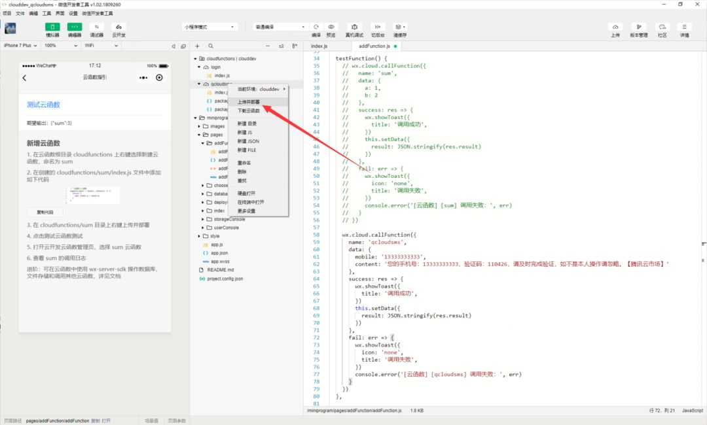Click the 编译 compile refresh icon

pos(316,27)
